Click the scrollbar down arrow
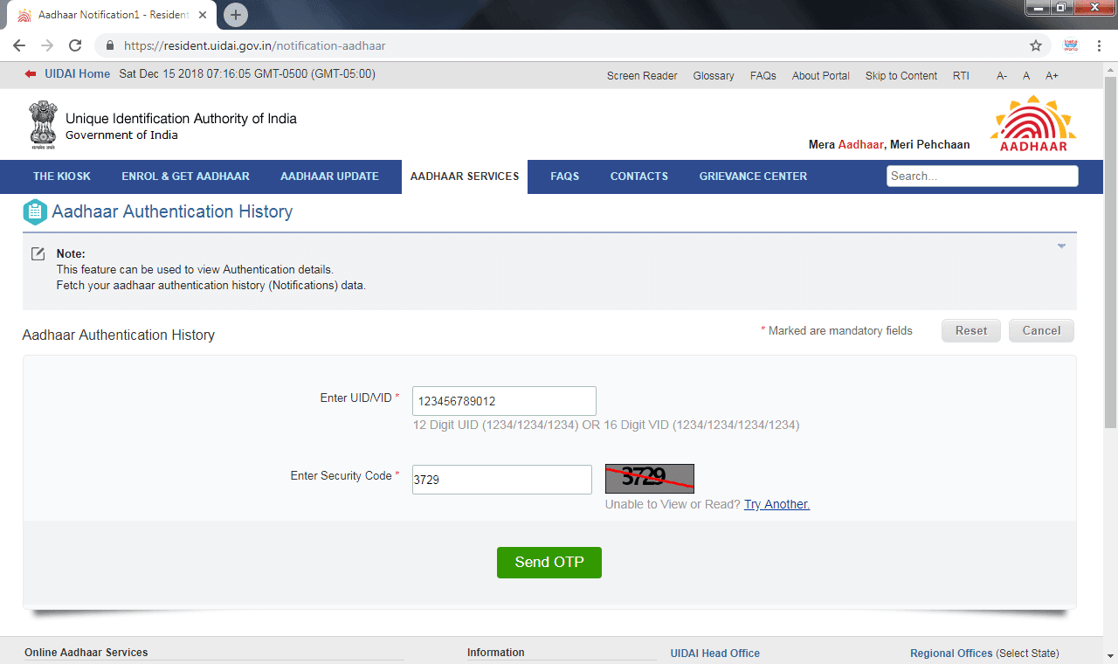This screenshot has width=1118, height=664. (x=1110, y=658)
